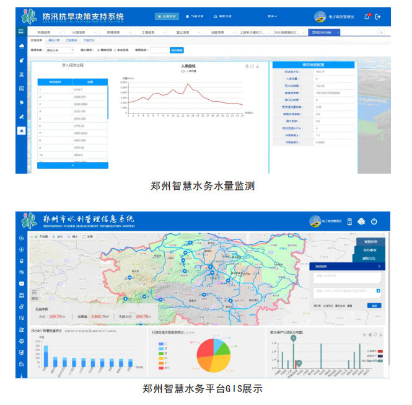The height and width of the screenshot is (405, 412).
Task: Click the notification bell icon in top header
Action: pos(366,17)
